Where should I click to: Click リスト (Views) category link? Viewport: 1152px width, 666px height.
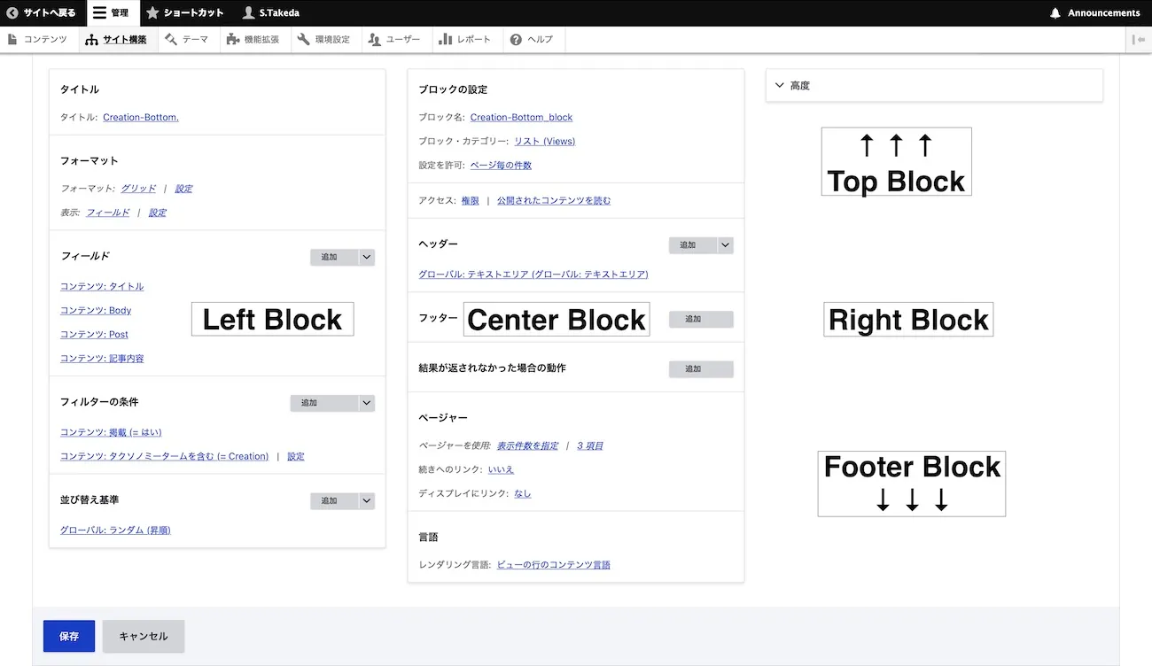[x=544, y=141]
